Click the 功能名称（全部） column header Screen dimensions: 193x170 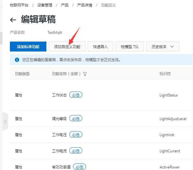click(x=66, y=74)
